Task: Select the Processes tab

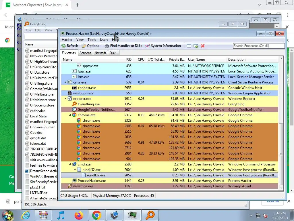Action: [69, 52]
